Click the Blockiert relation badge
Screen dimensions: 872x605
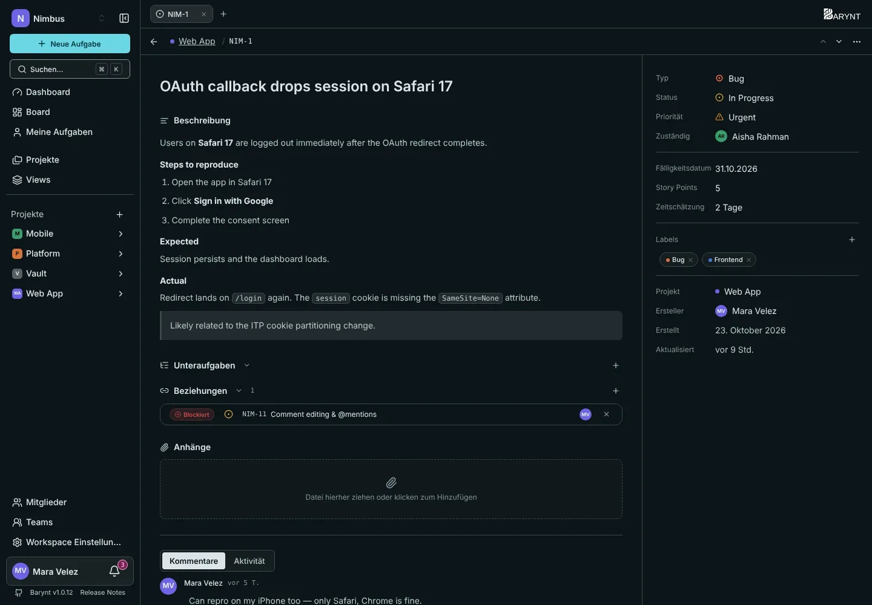[x=192, y=414]
